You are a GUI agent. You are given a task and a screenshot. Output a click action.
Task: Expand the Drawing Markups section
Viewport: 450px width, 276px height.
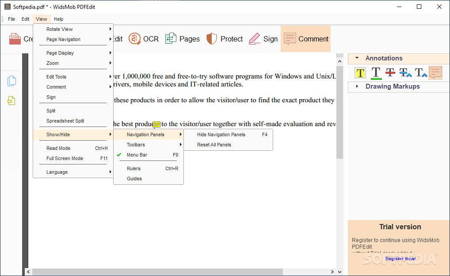pyautogui.click(x=357, y=86)
